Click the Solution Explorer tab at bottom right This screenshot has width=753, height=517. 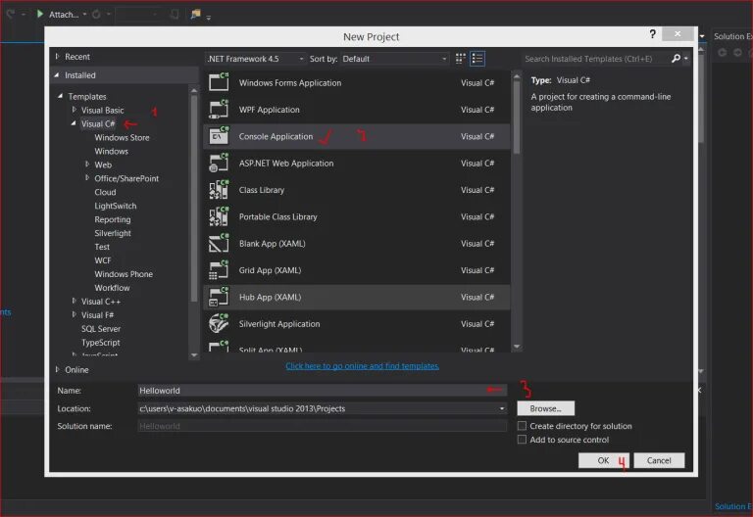732,506
